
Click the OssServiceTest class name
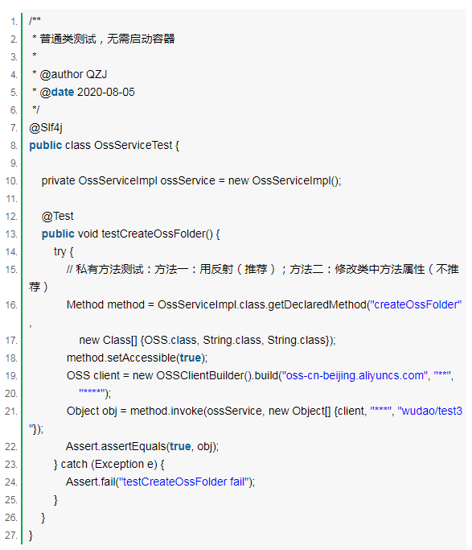click(133, 145)
